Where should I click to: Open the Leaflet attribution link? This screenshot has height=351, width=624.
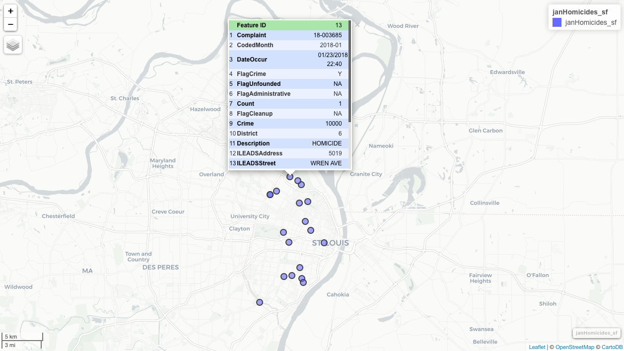(537, 347)
